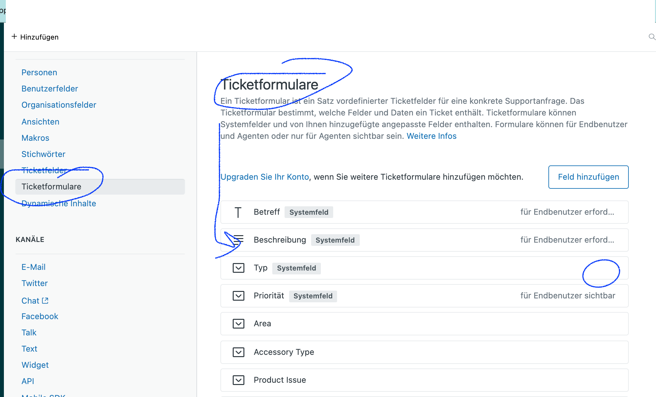Click the search icon in the top right

point(652,37)
